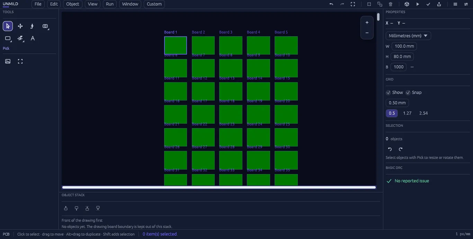Rotate selection counter-clockwise icon

pos(390,149)
